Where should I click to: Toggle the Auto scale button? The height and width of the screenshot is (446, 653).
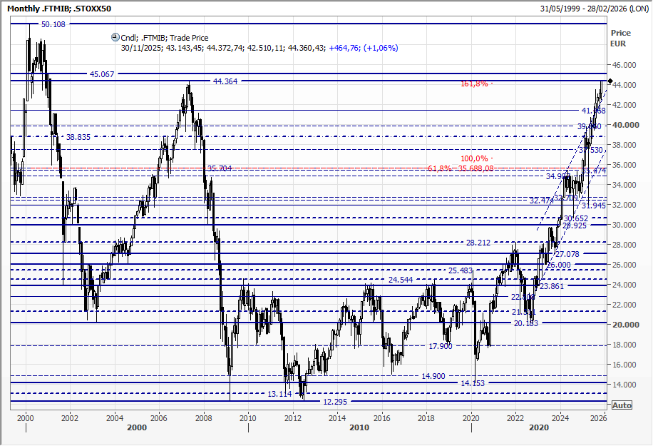point(622,405)
